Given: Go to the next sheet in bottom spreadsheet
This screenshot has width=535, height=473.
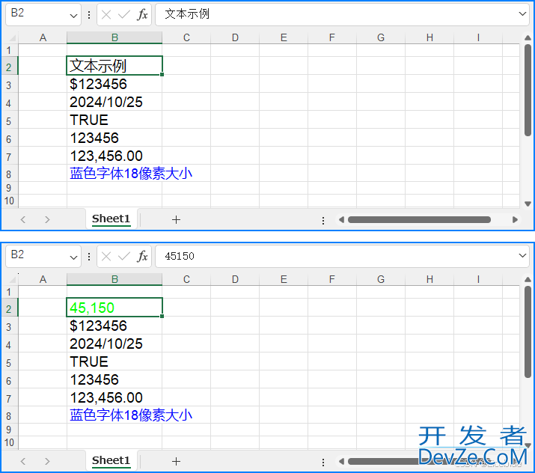Looking at the screenshot, I should (47, 461).
